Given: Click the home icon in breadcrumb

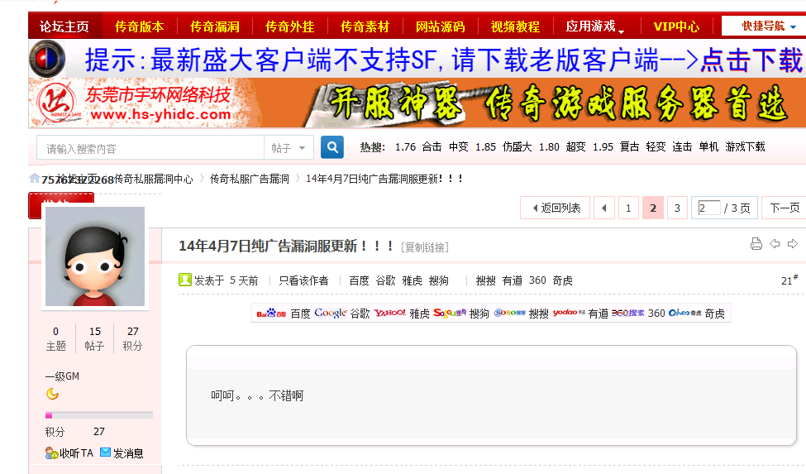Looking at the screenshot, I should pos(34,178).
